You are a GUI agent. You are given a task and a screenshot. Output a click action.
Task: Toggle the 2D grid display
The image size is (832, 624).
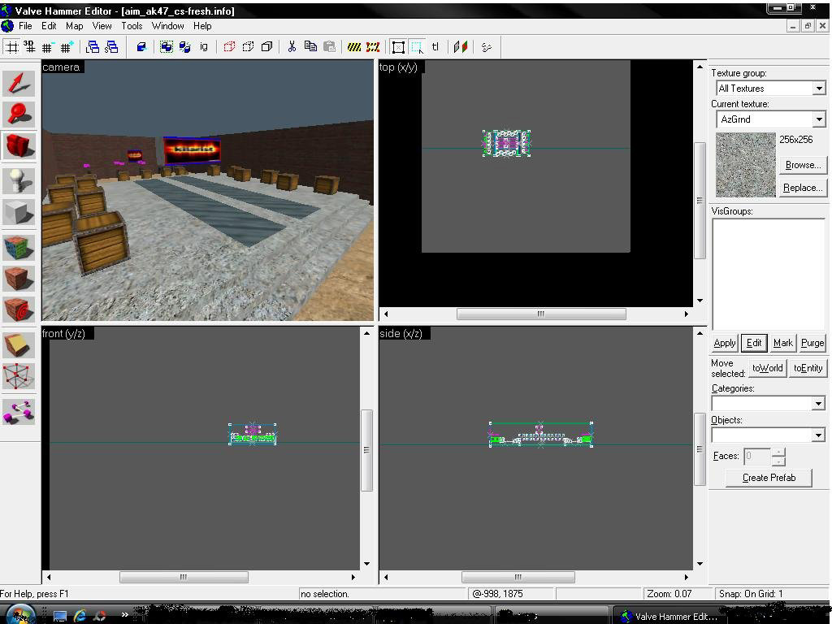(x=11, y=46)
